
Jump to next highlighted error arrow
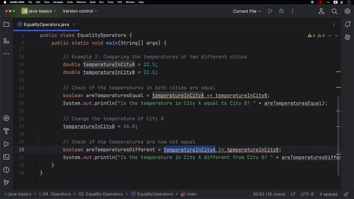tap(337, 35)
